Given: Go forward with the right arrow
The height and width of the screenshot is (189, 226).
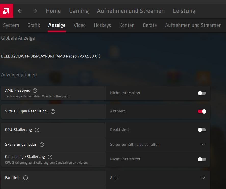Looking at the screenshot, I should (x=35, y=11).
